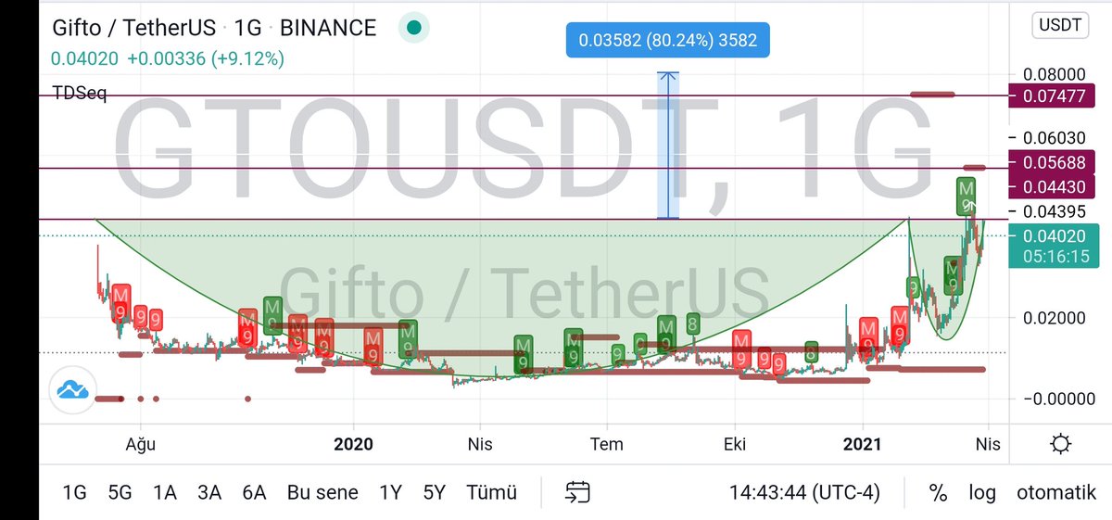Click the Eki time axis label
Screen dimensions: 1112x520
click(735, 444)
